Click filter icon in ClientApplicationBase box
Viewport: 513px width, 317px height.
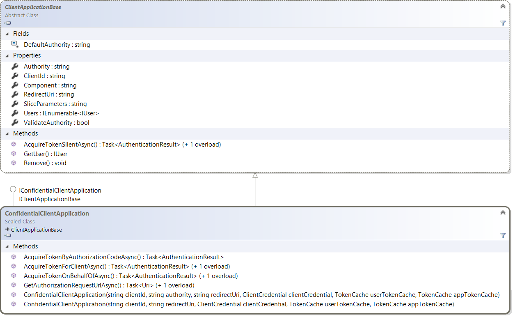(x=503, y=23)
